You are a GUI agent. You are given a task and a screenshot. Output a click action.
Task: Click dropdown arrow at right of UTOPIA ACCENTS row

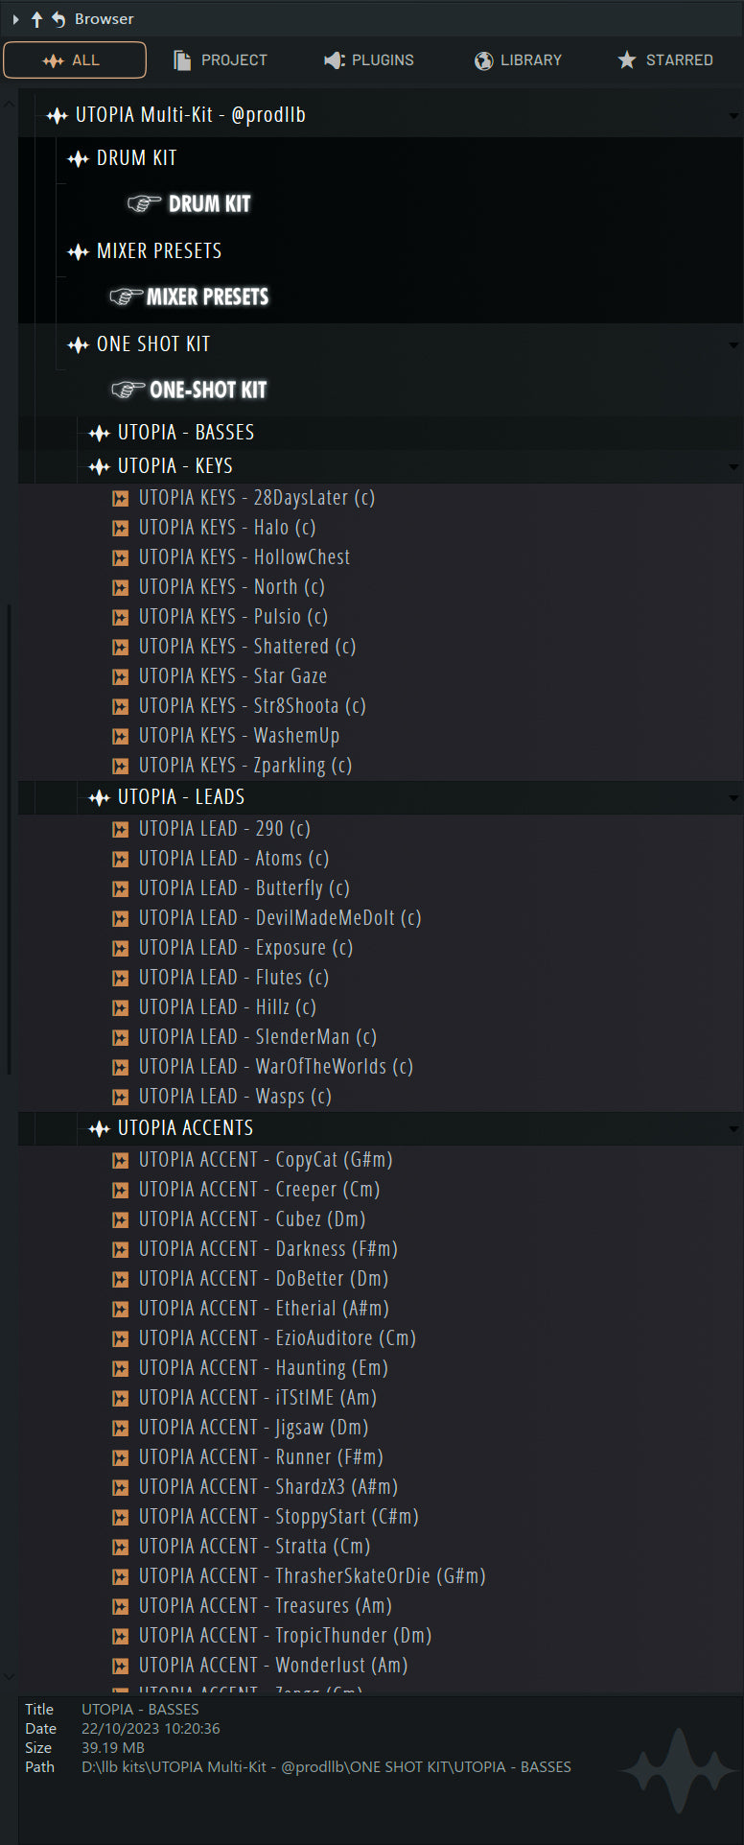pos(733,1129)
